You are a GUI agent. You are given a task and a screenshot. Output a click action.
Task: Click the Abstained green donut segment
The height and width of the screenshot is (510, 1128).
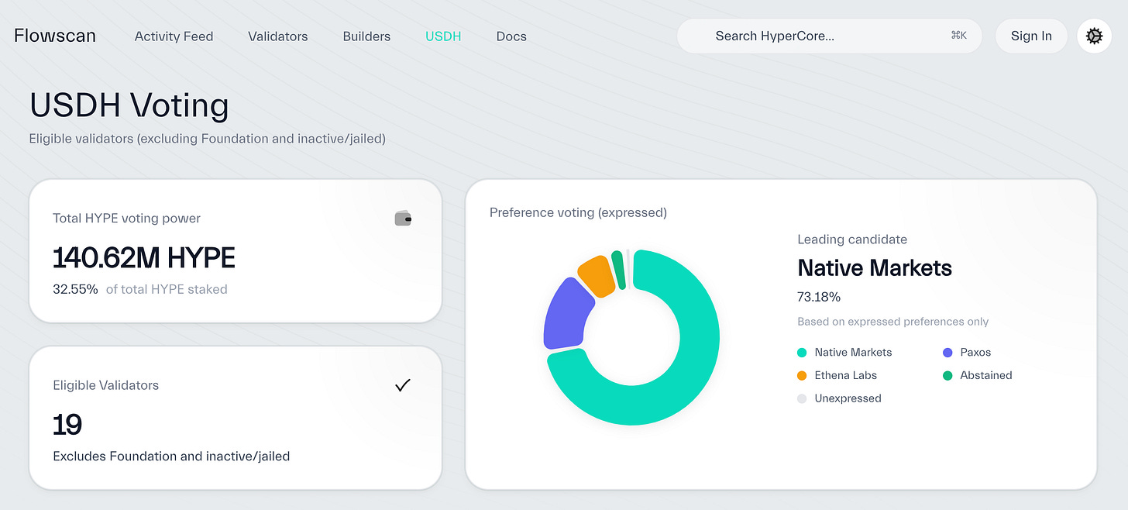pos(617,268)
